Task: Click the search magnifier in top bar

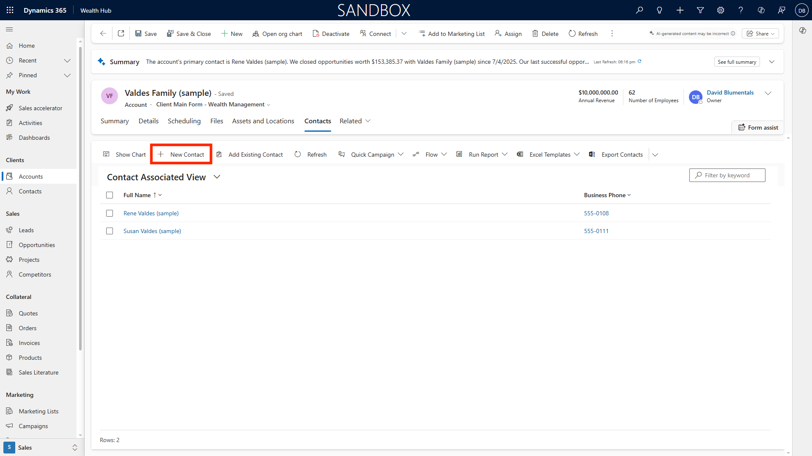Action: coord(639,10)
